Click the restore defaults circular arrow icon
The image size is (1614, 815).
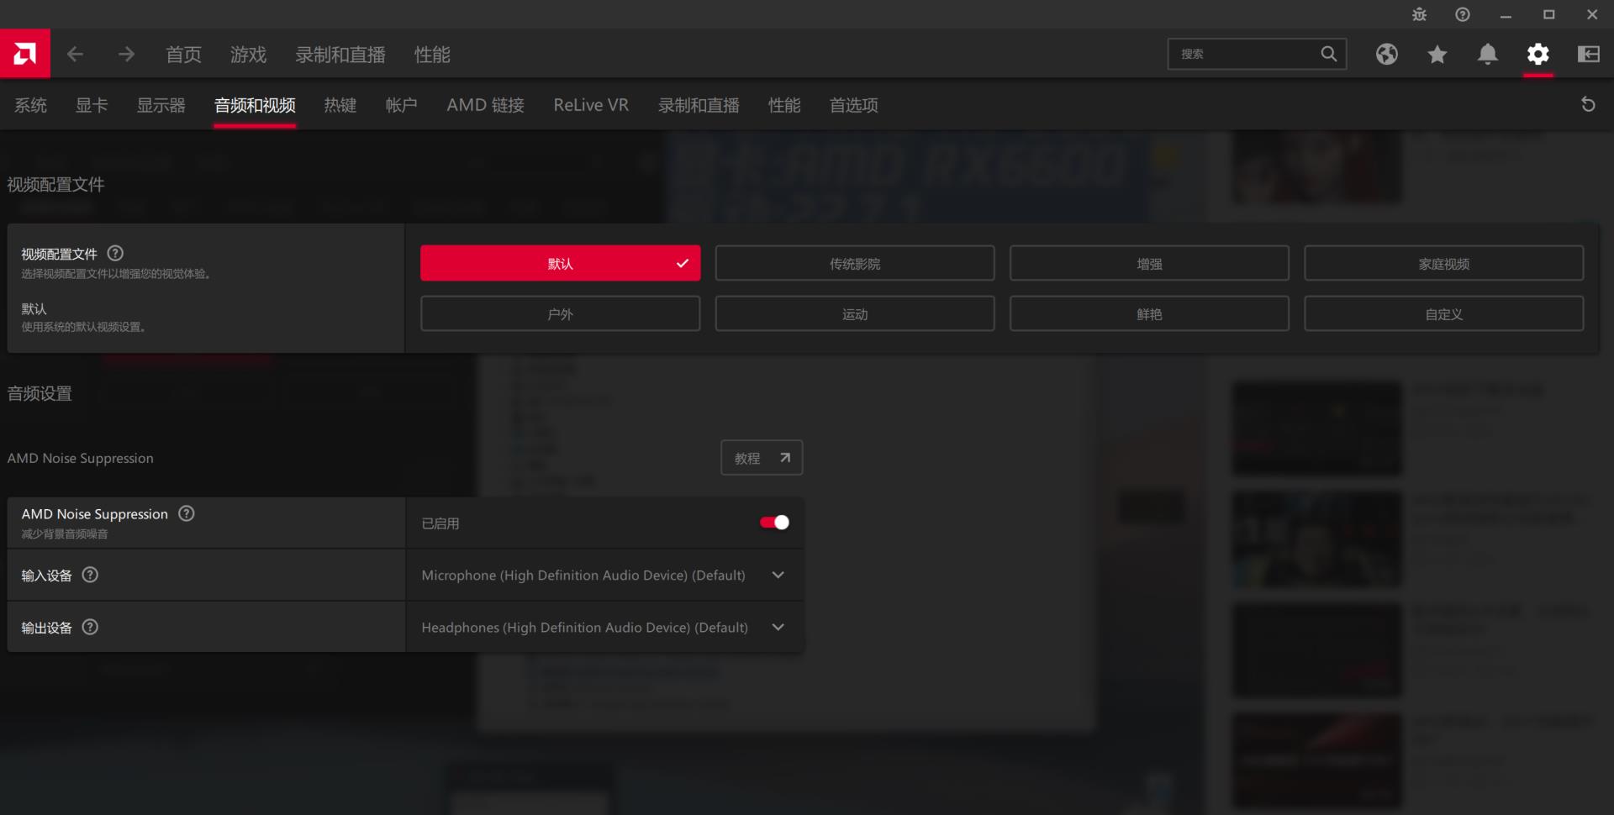pyautogui.click(x=1588, y=104)
